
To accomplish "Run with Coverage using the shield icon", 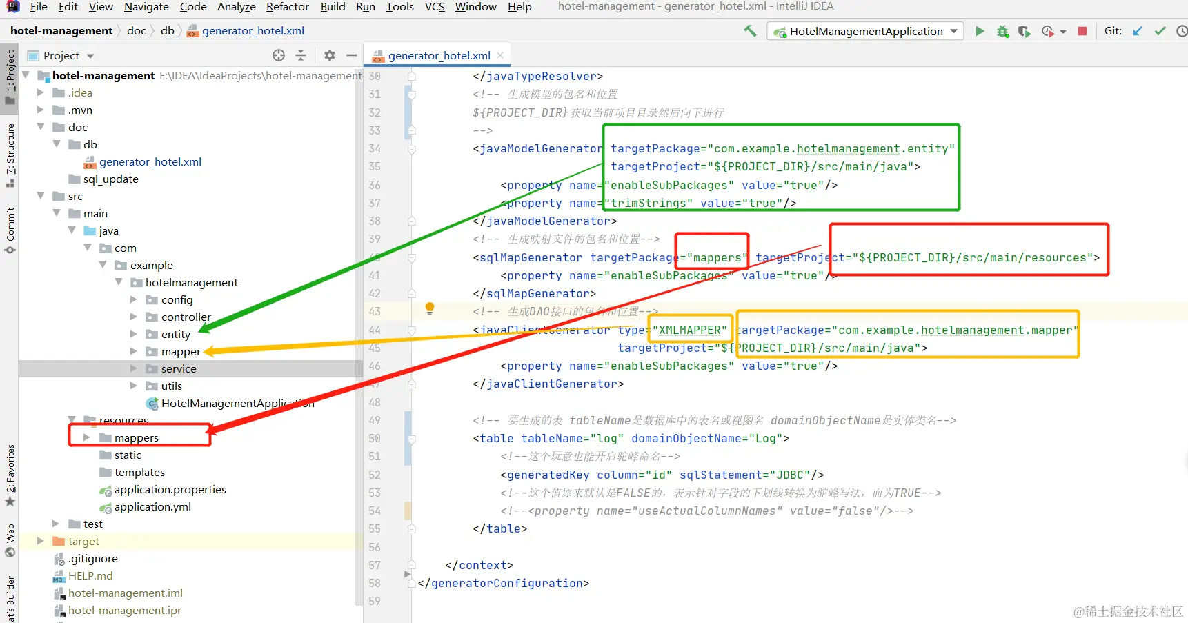I will (x=1024, y=31).
